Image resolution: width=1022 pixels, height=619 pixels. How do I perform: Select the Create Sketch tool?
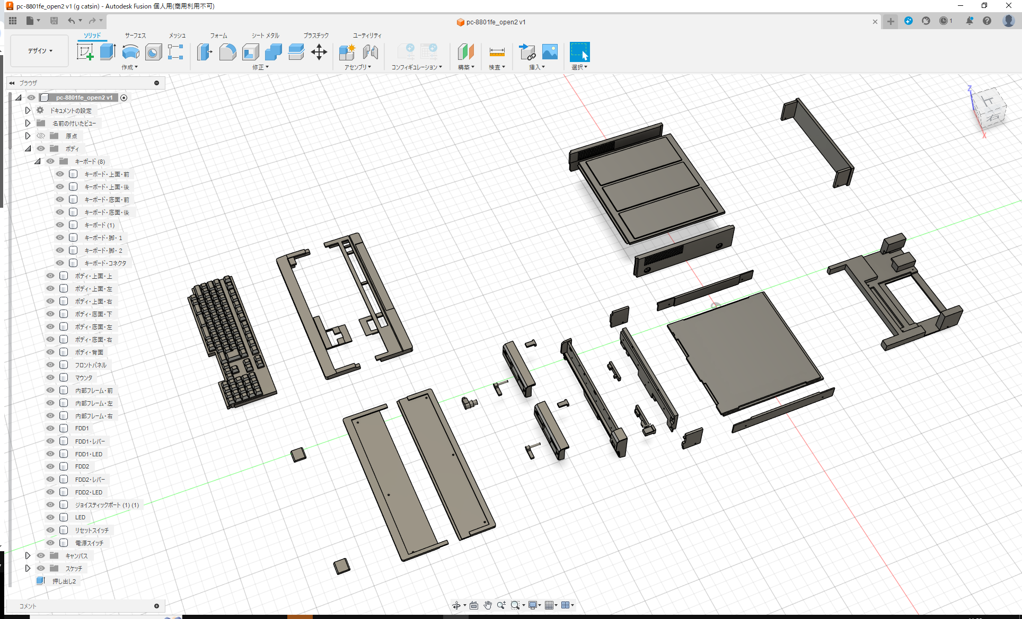tap(85, 51)
